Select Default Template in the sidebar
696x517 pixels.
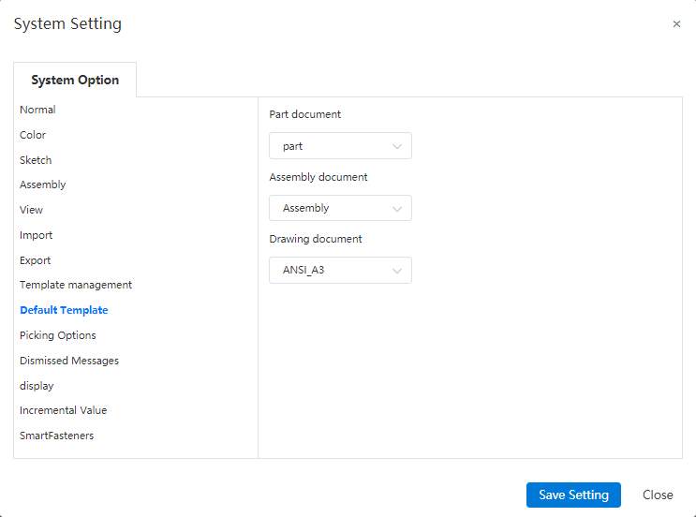click(x=64, y=310)
